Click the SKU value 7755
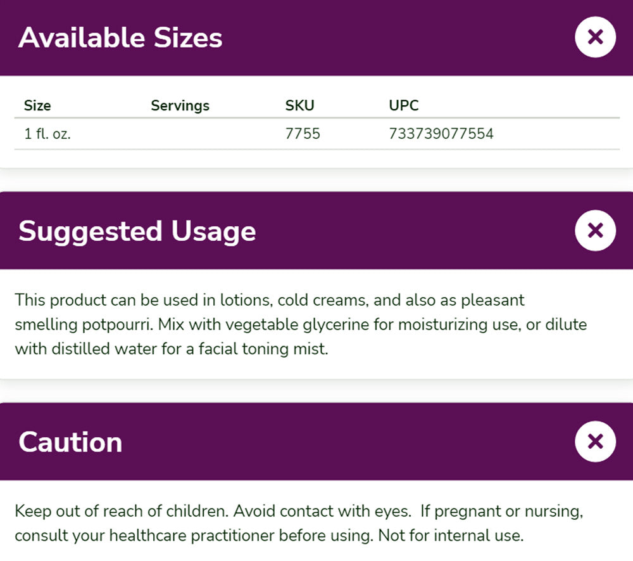Viewport: 633px width, 561px height. tap(303, 134)
